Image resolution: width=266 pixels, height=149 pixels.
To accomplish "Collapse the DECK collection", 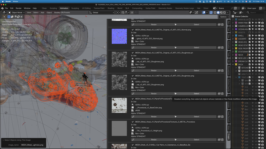I will click(x=233, y=65).
